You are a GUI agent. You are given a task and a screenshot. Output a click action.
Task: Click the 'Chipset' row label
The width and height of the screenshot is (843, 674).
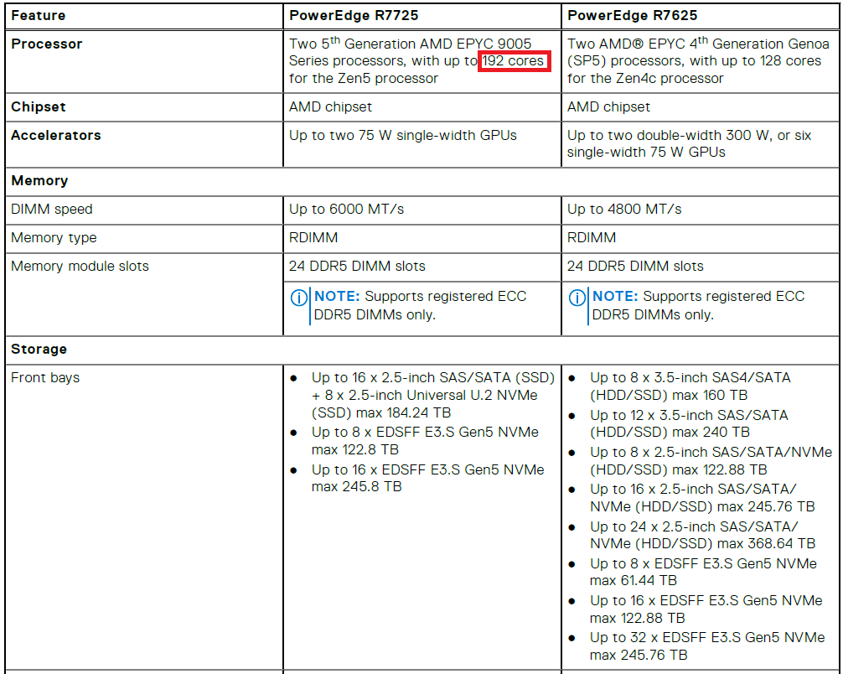coord(39,106)
